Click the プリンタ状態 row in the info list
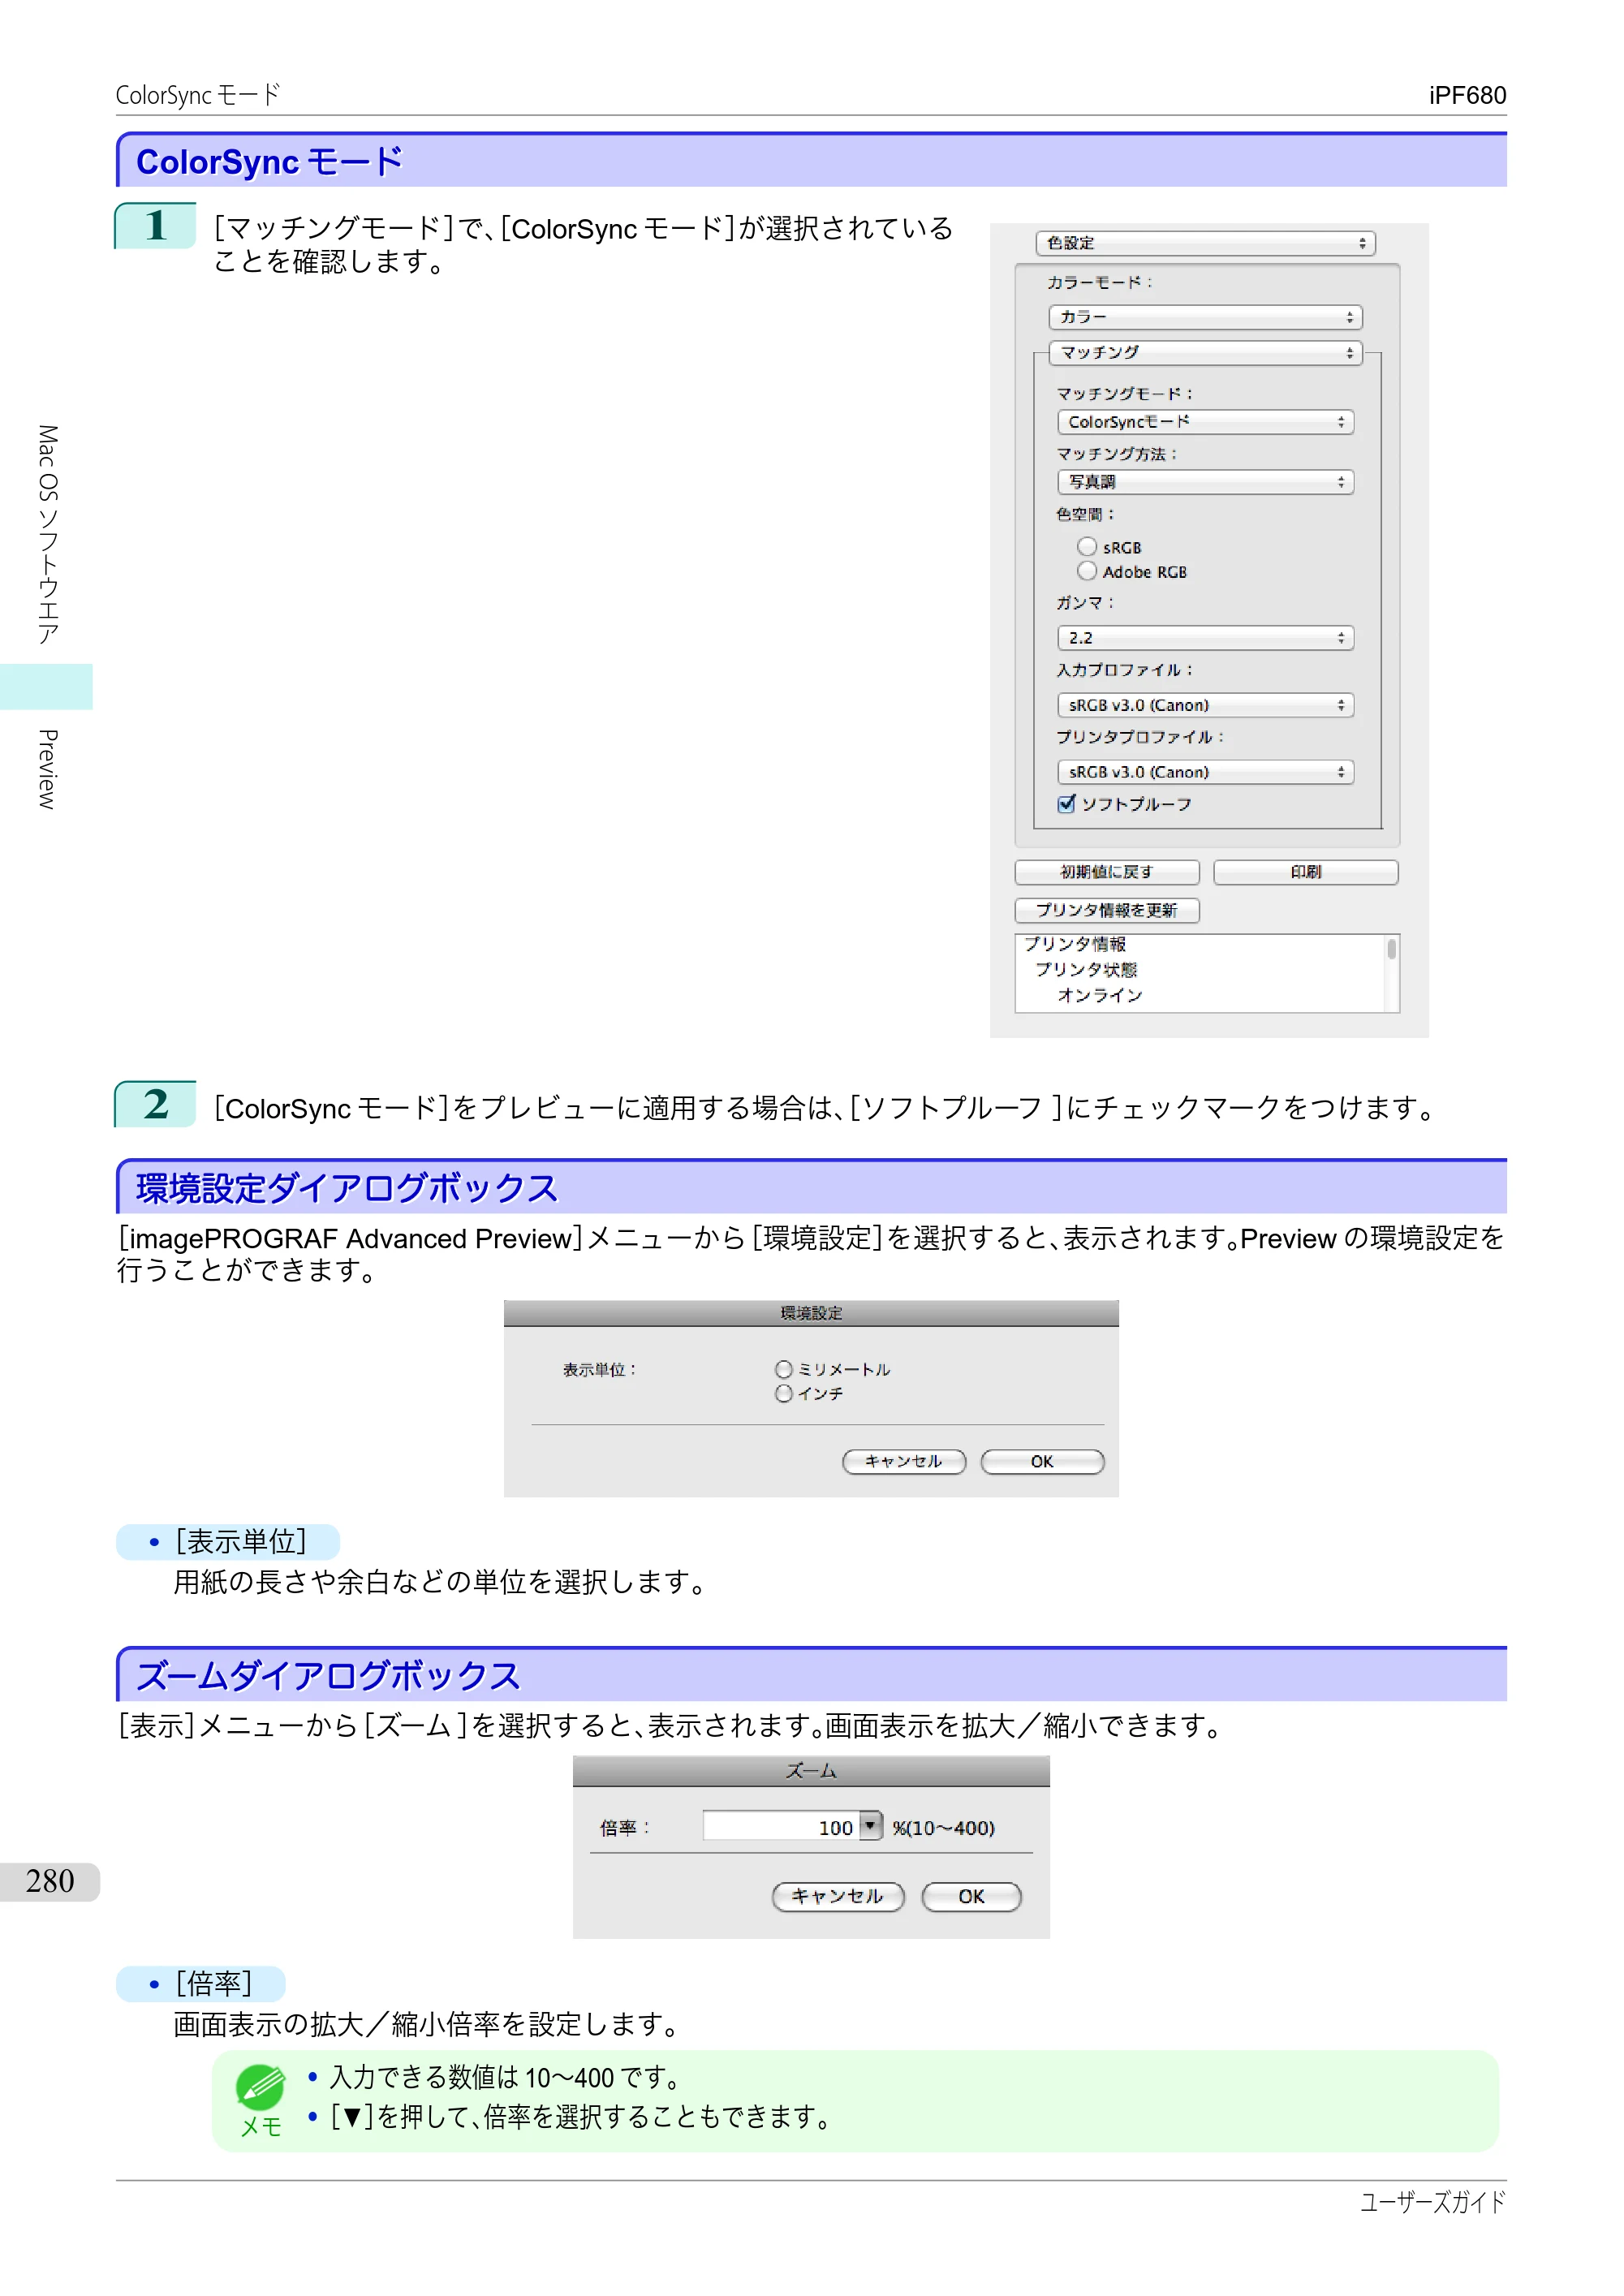 coord(1086,969)
